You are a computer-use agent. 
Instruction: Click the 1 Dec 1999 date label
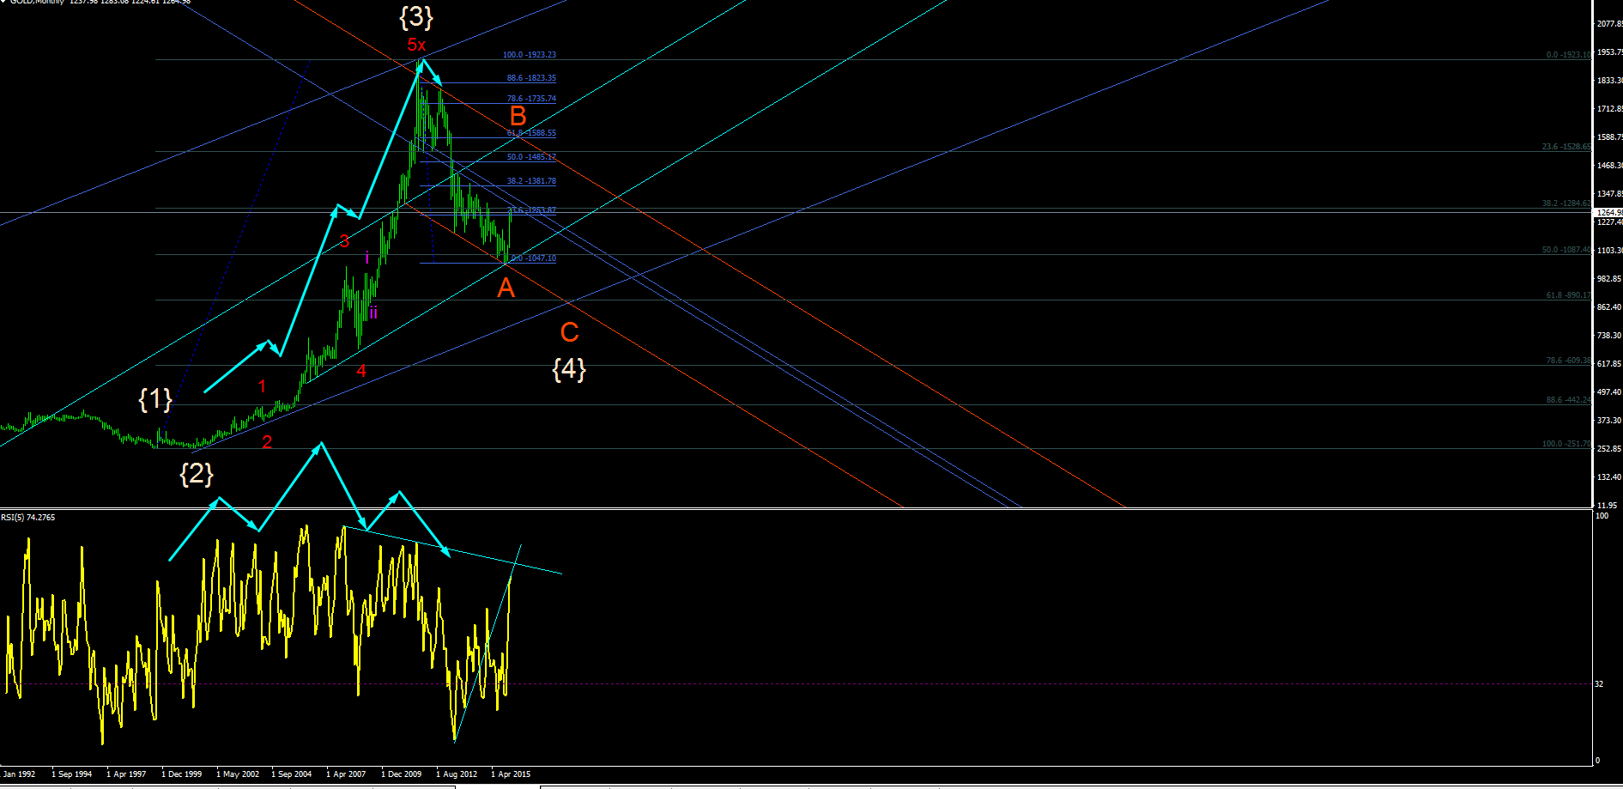(x=182, y=774)
